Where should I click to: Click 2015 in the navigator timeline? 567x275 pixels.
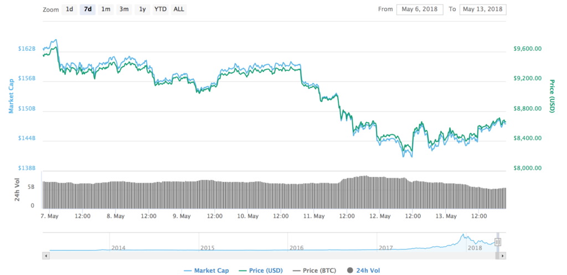(208, 248)
